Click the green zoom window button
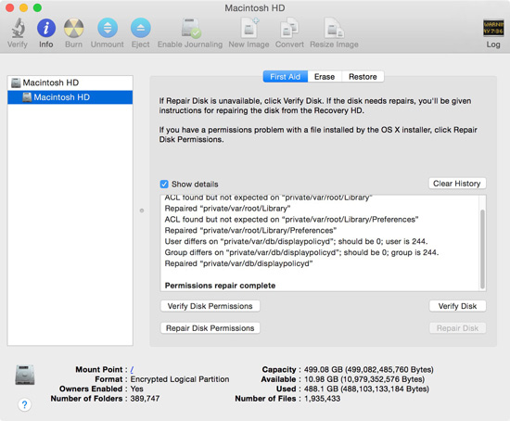The width and height of the screenshot is (510, 421). (37, 7)
